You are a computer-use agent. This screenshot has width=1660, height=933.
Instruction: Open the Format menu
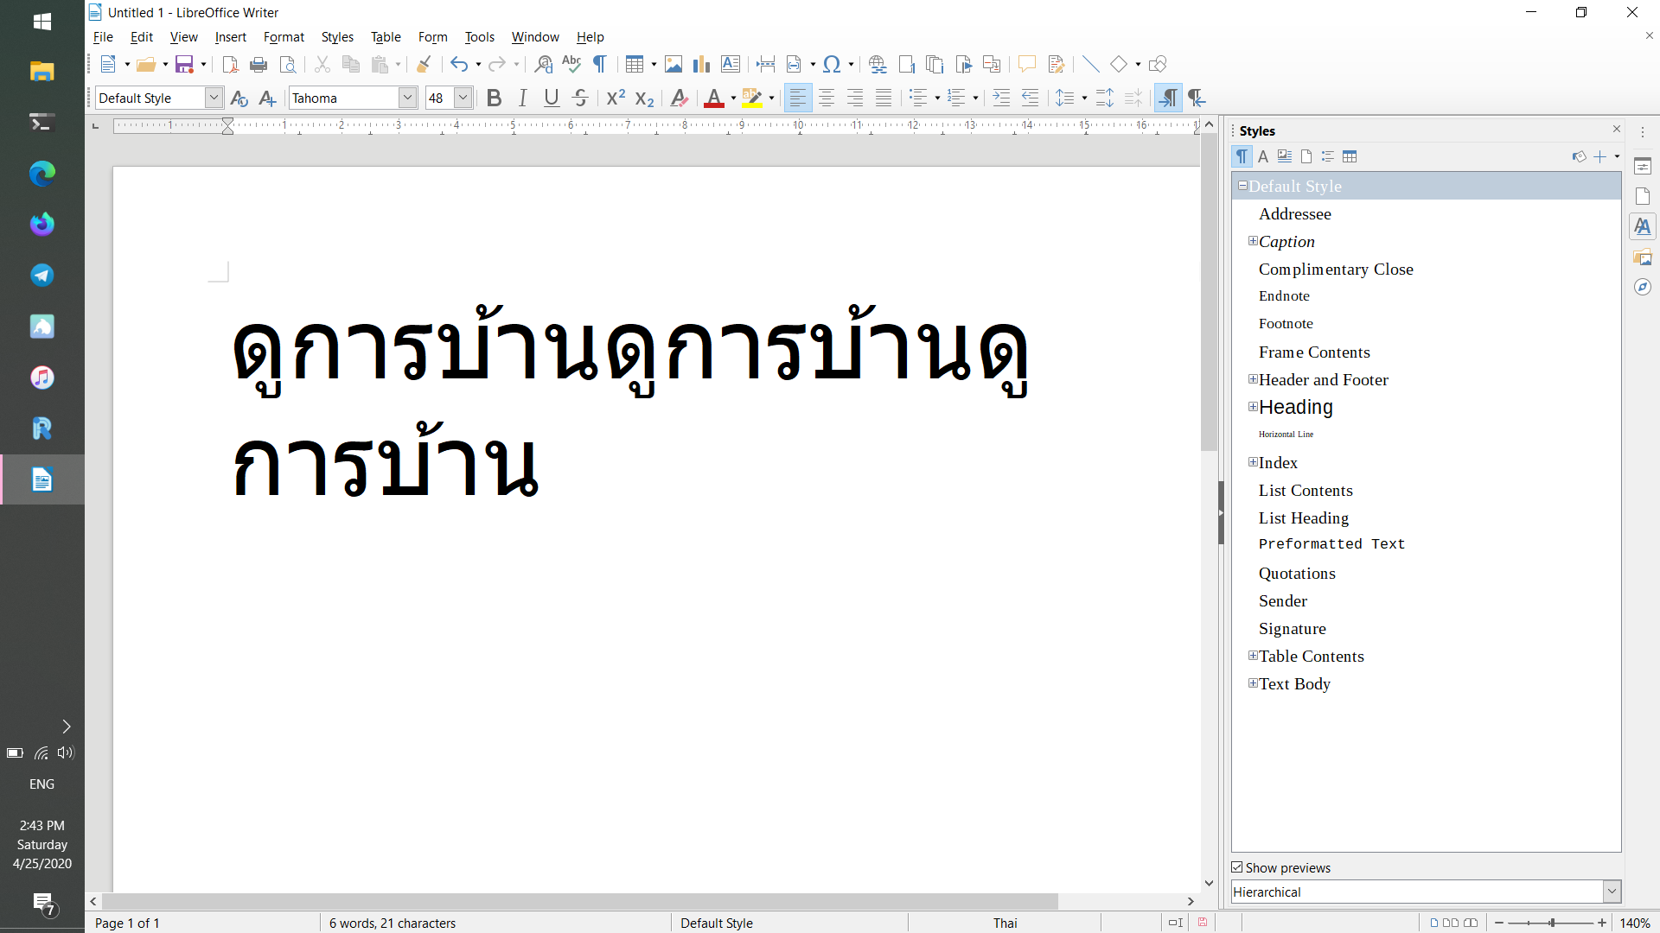click(284, 37)
